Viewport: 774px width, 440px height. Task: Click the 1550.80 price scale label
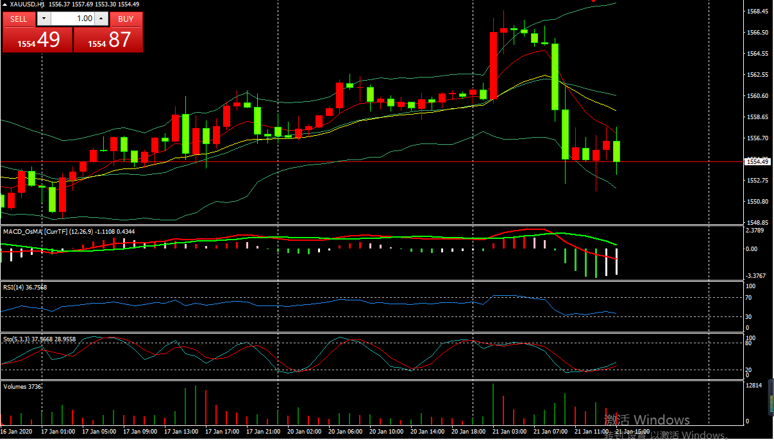757,202
